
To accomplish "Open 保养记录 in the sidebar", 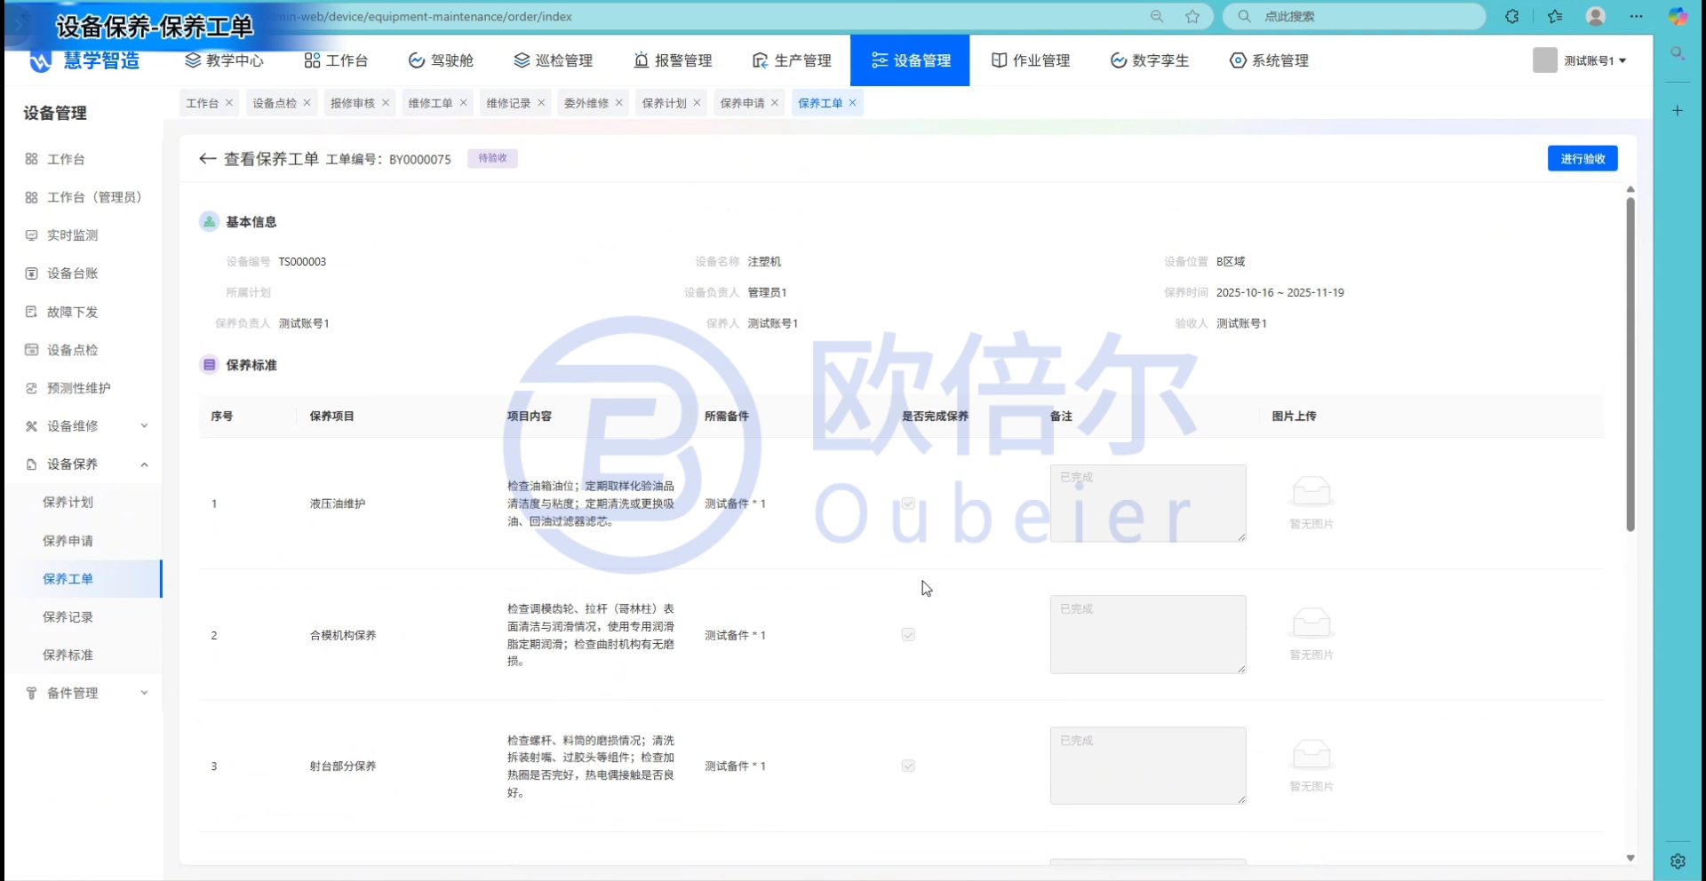I will point(68,617).
